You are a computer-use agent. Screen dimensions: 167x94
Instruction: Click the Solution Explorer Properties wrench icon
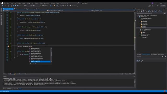coord(159,11)
